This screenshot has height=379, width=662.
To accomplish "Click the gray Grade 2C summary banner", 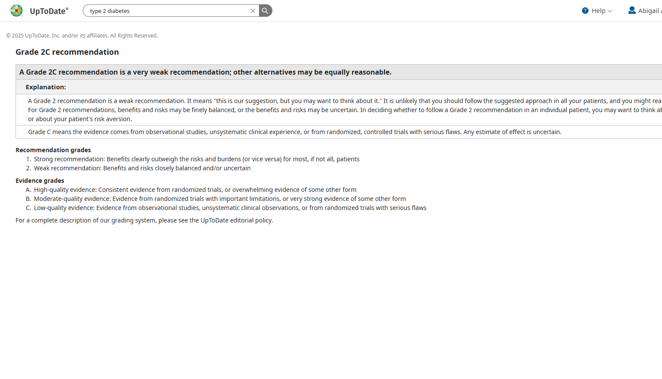I will pyautogui.click(x=205, y=72).
